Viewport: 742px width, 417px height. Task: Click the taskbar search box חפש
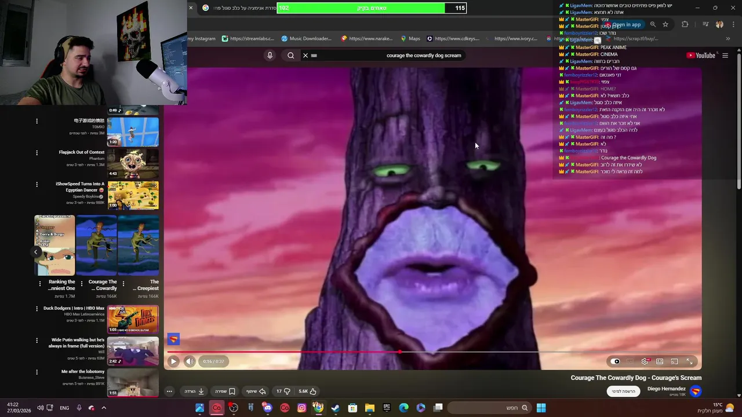click(x=489, y=408)
